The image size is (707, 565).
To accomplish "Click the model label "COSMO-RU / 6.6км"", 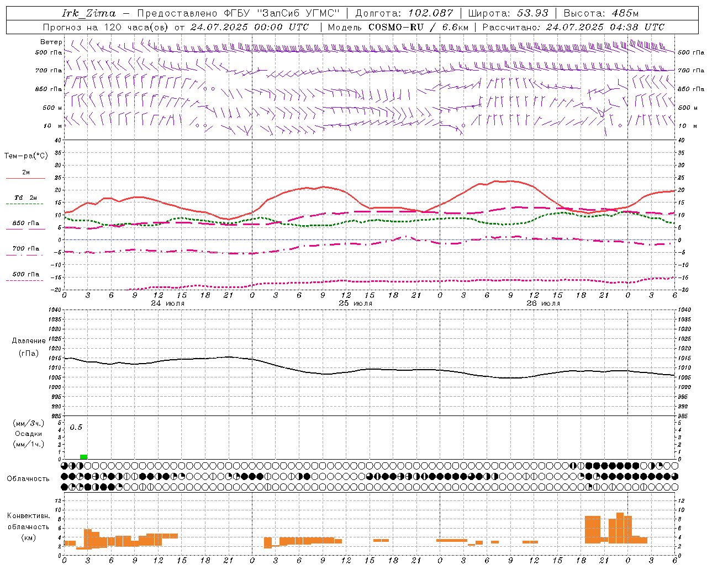I will click(x=419, y=27).
